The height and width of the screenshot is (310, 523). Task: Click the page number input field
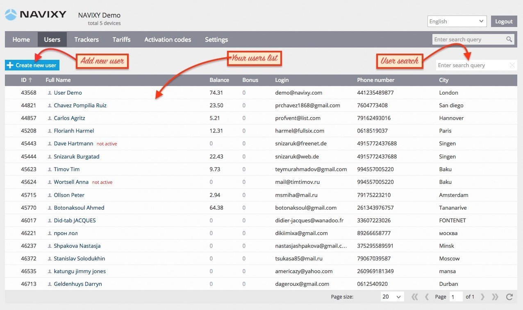[456, 297]
